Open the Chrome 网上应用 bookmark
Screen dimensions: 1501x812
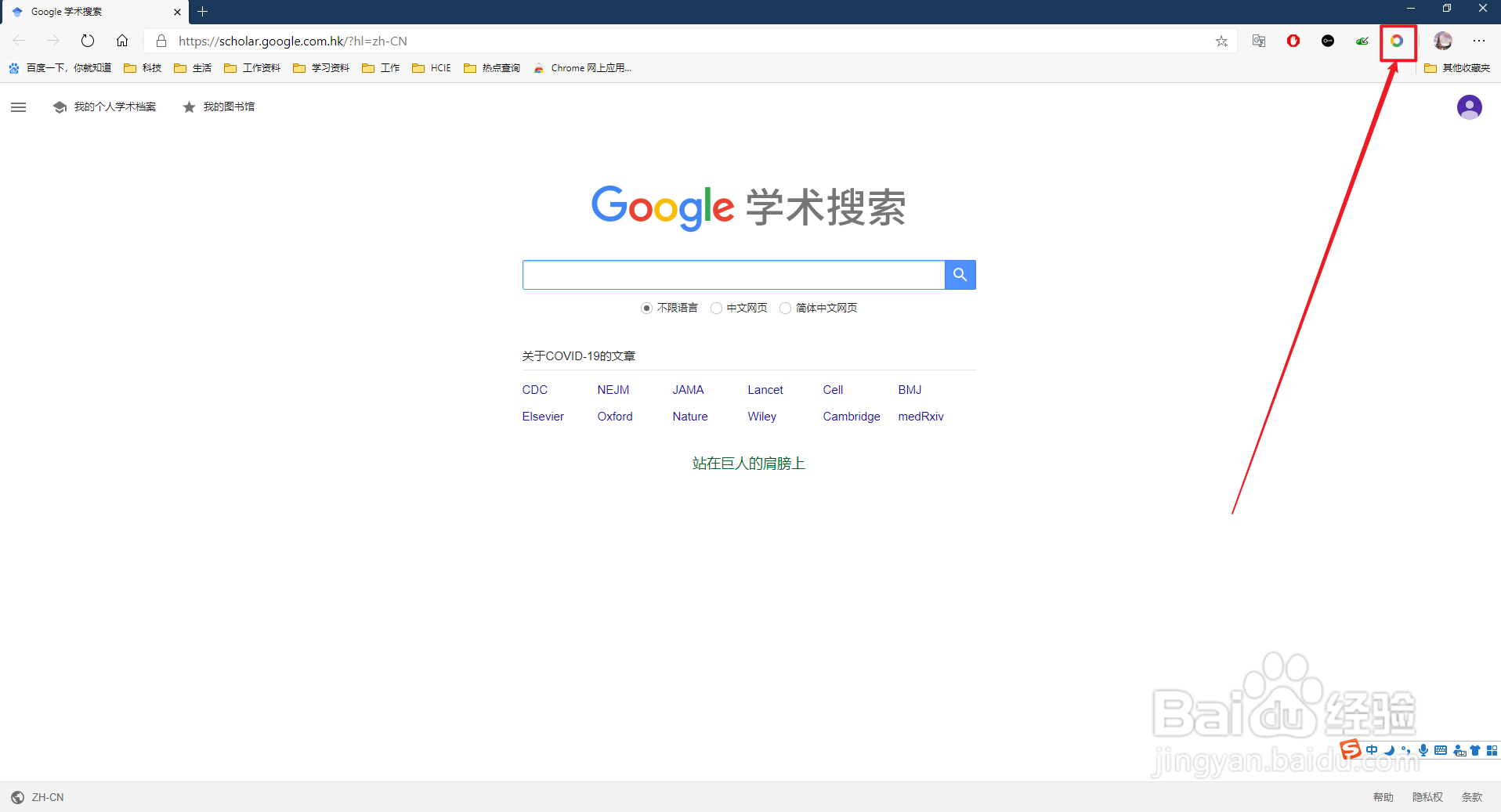(582, 68)
